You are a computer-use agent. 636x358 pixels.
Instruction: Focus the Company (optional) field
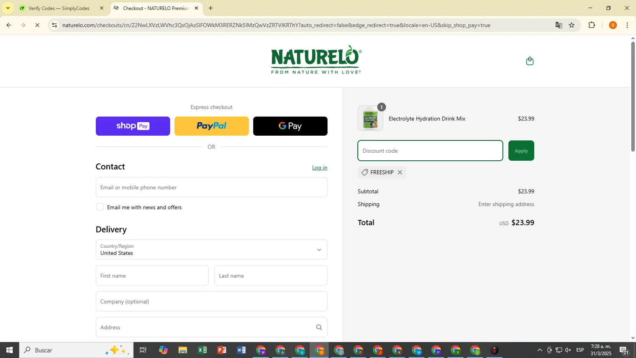pyautogui.click(x=212, y=301)
